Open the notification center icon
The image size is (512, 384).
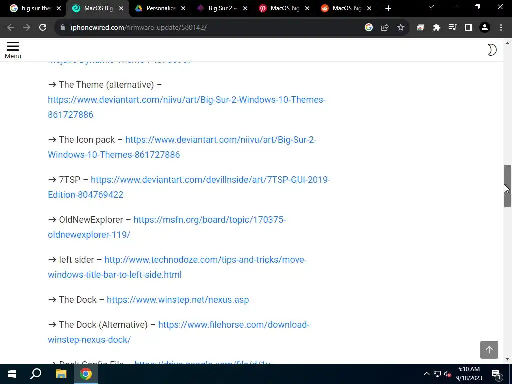pos(496,374)
